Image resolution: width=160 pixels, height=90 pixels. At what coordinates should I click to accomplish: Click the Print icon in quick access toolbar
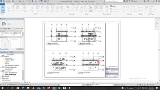[x=20, y=1]
